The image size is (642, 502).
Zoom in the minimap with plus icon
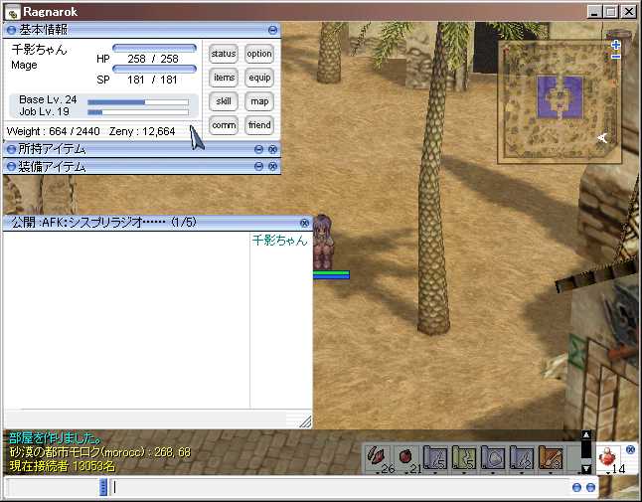pyautogui.click(x=615, y=45)
